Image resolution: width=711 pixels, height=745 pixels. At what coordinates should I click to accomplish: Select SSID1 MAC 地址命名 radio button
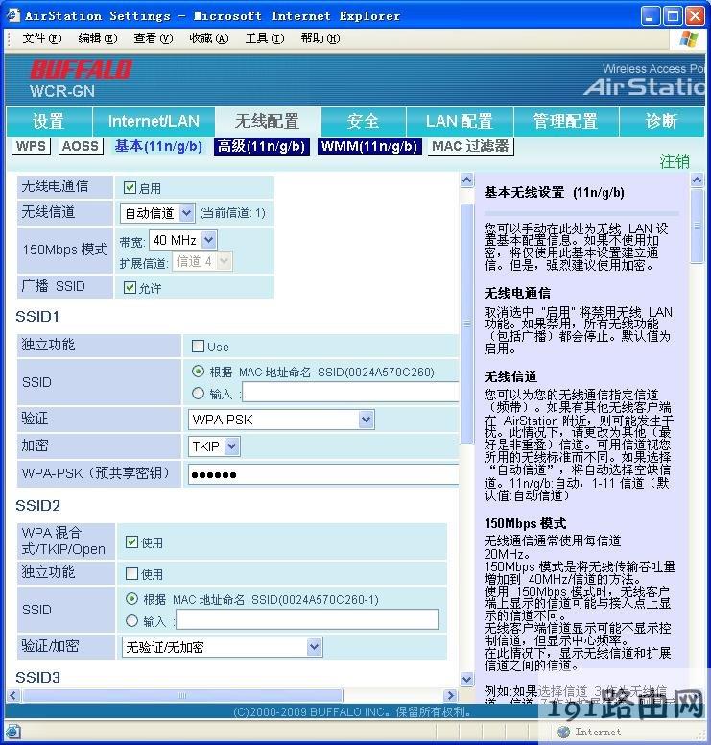(x=198, y=372)
